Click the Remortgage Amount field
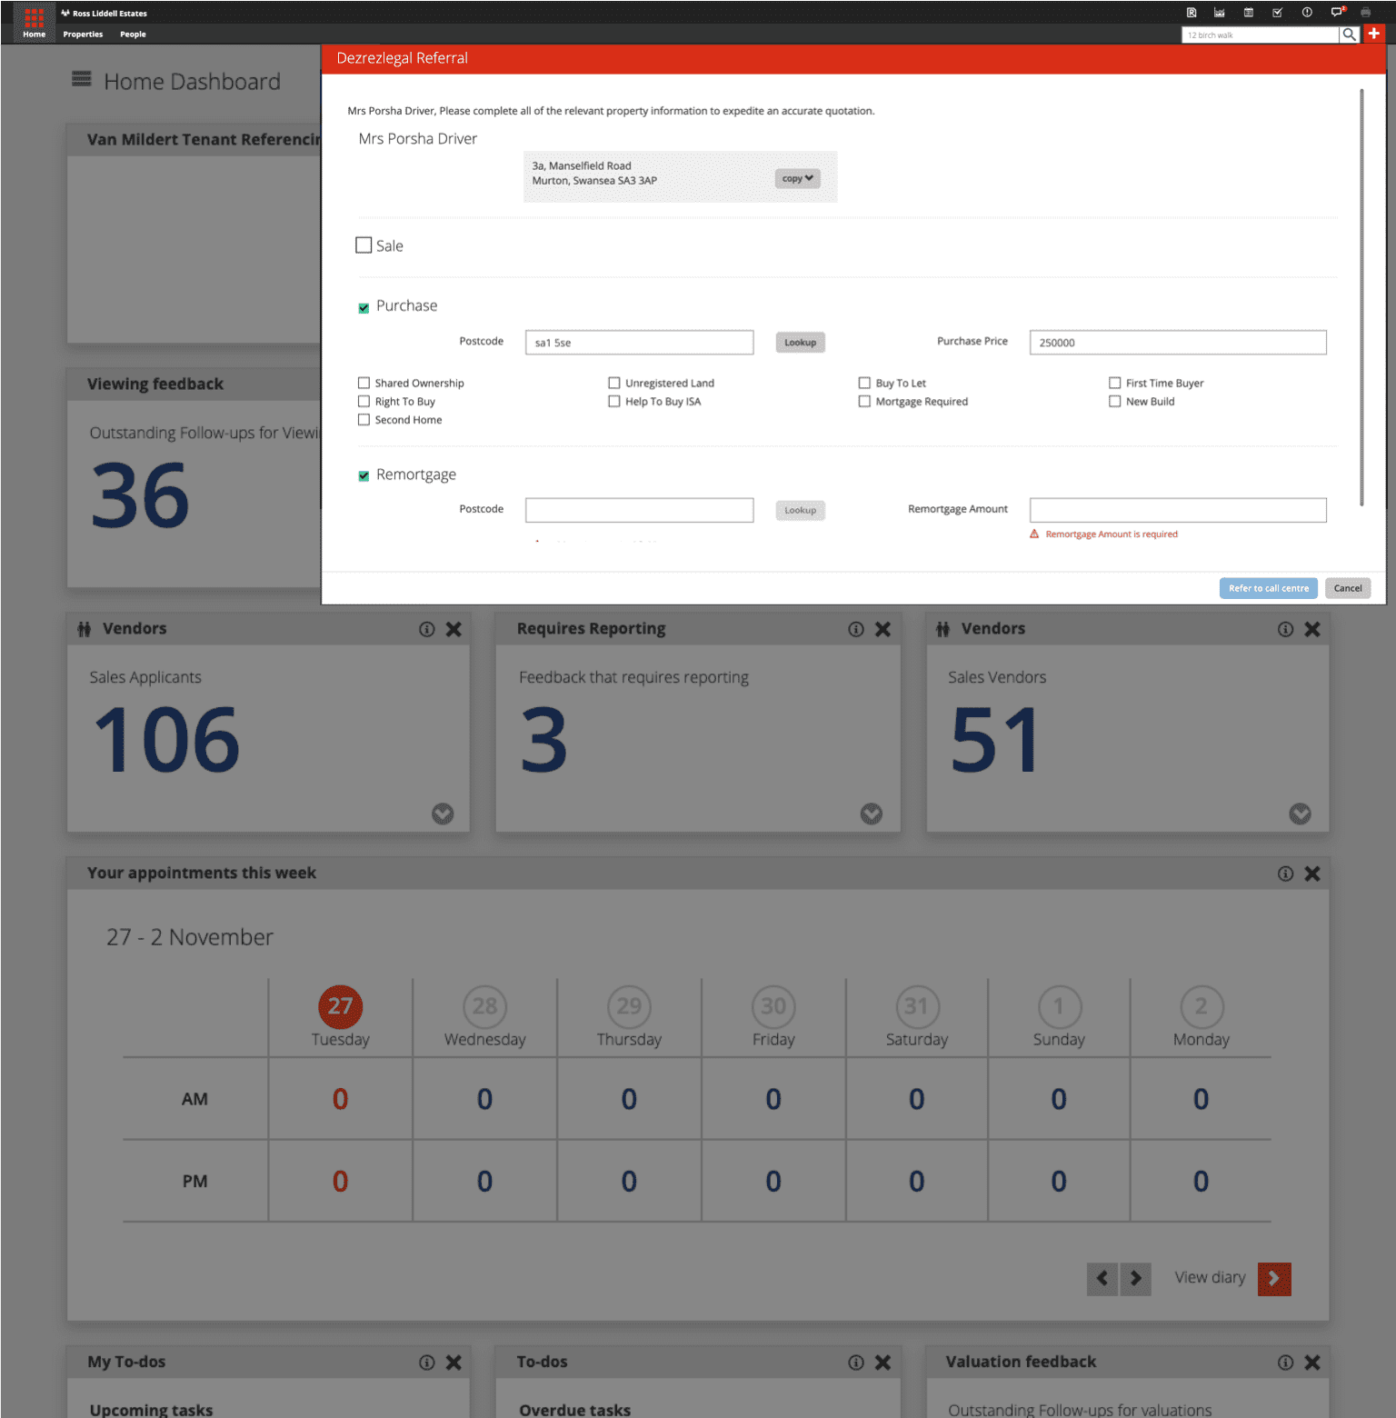Viewport: 1396px width, 1418px height. [1178, 510]
